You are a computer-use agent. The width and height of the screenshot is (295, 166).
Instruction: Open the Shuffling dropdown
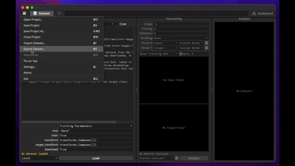tap(181, 38)
